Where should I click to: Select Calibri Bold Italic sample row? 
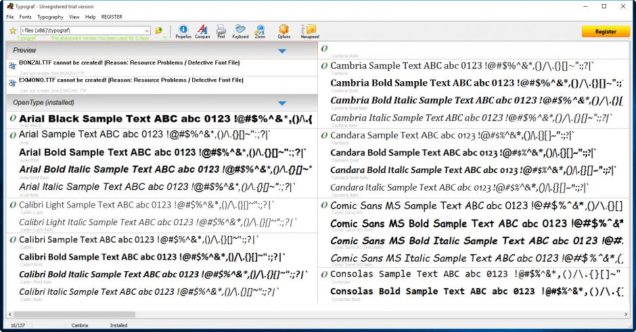tap(164, 275)
